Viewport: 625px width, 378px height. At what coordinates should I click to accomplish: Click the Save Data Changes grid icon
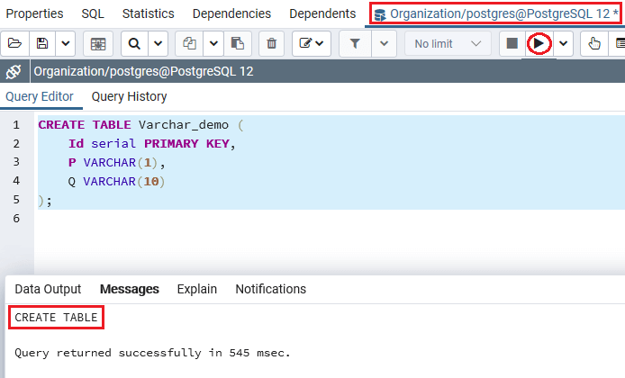coord(98,43)
